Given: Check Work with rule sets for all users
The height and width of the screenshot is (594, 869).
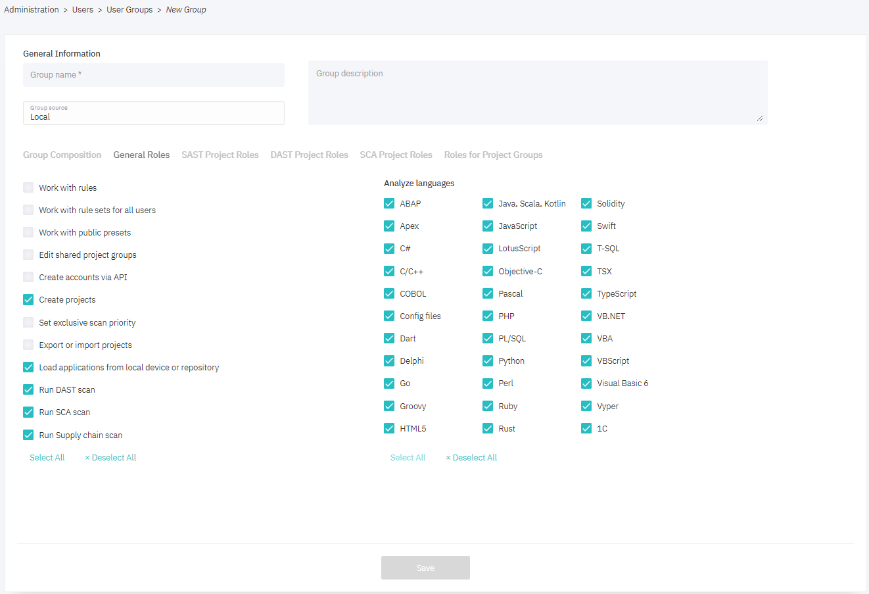Looking at the screenshot, I should 28,210.
